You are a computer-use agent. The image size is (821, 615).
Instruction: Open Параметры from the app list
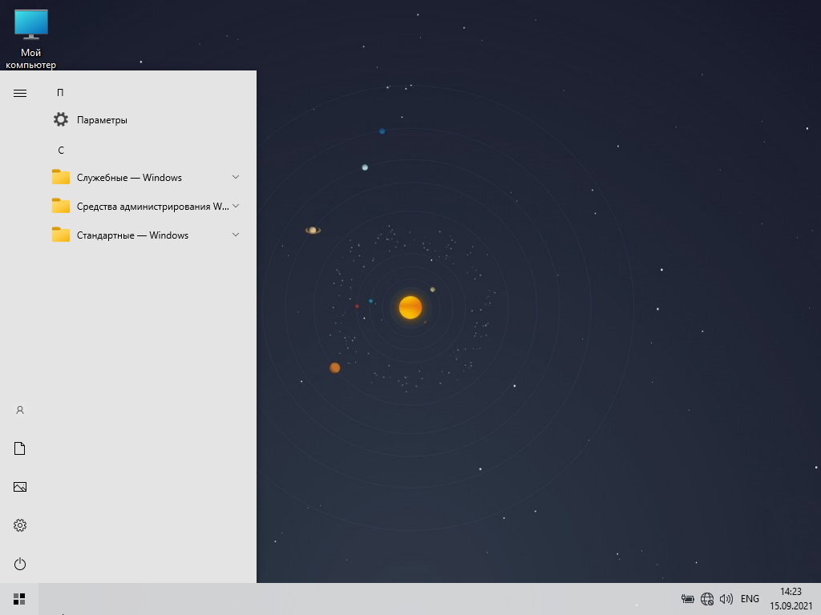coord(102,120)
